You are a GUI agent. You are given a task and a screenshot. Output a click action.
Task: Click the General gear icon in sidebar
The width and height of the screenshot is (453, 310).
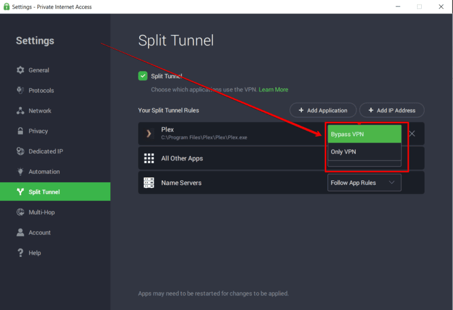[x=20, y=70]
